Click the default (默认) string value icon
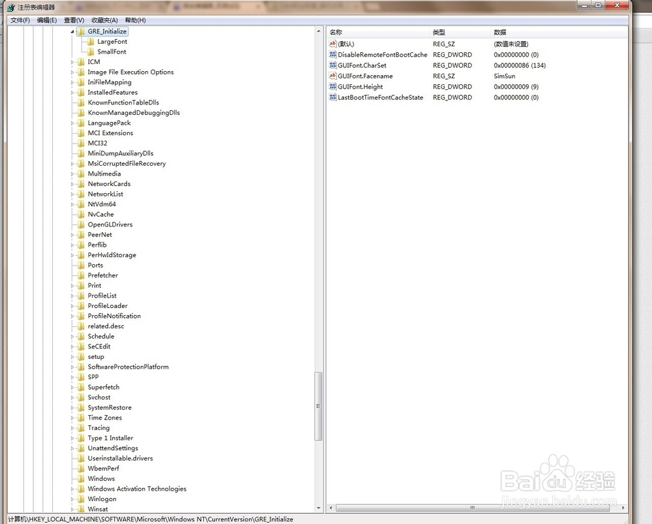 click(x=333, y=44)
